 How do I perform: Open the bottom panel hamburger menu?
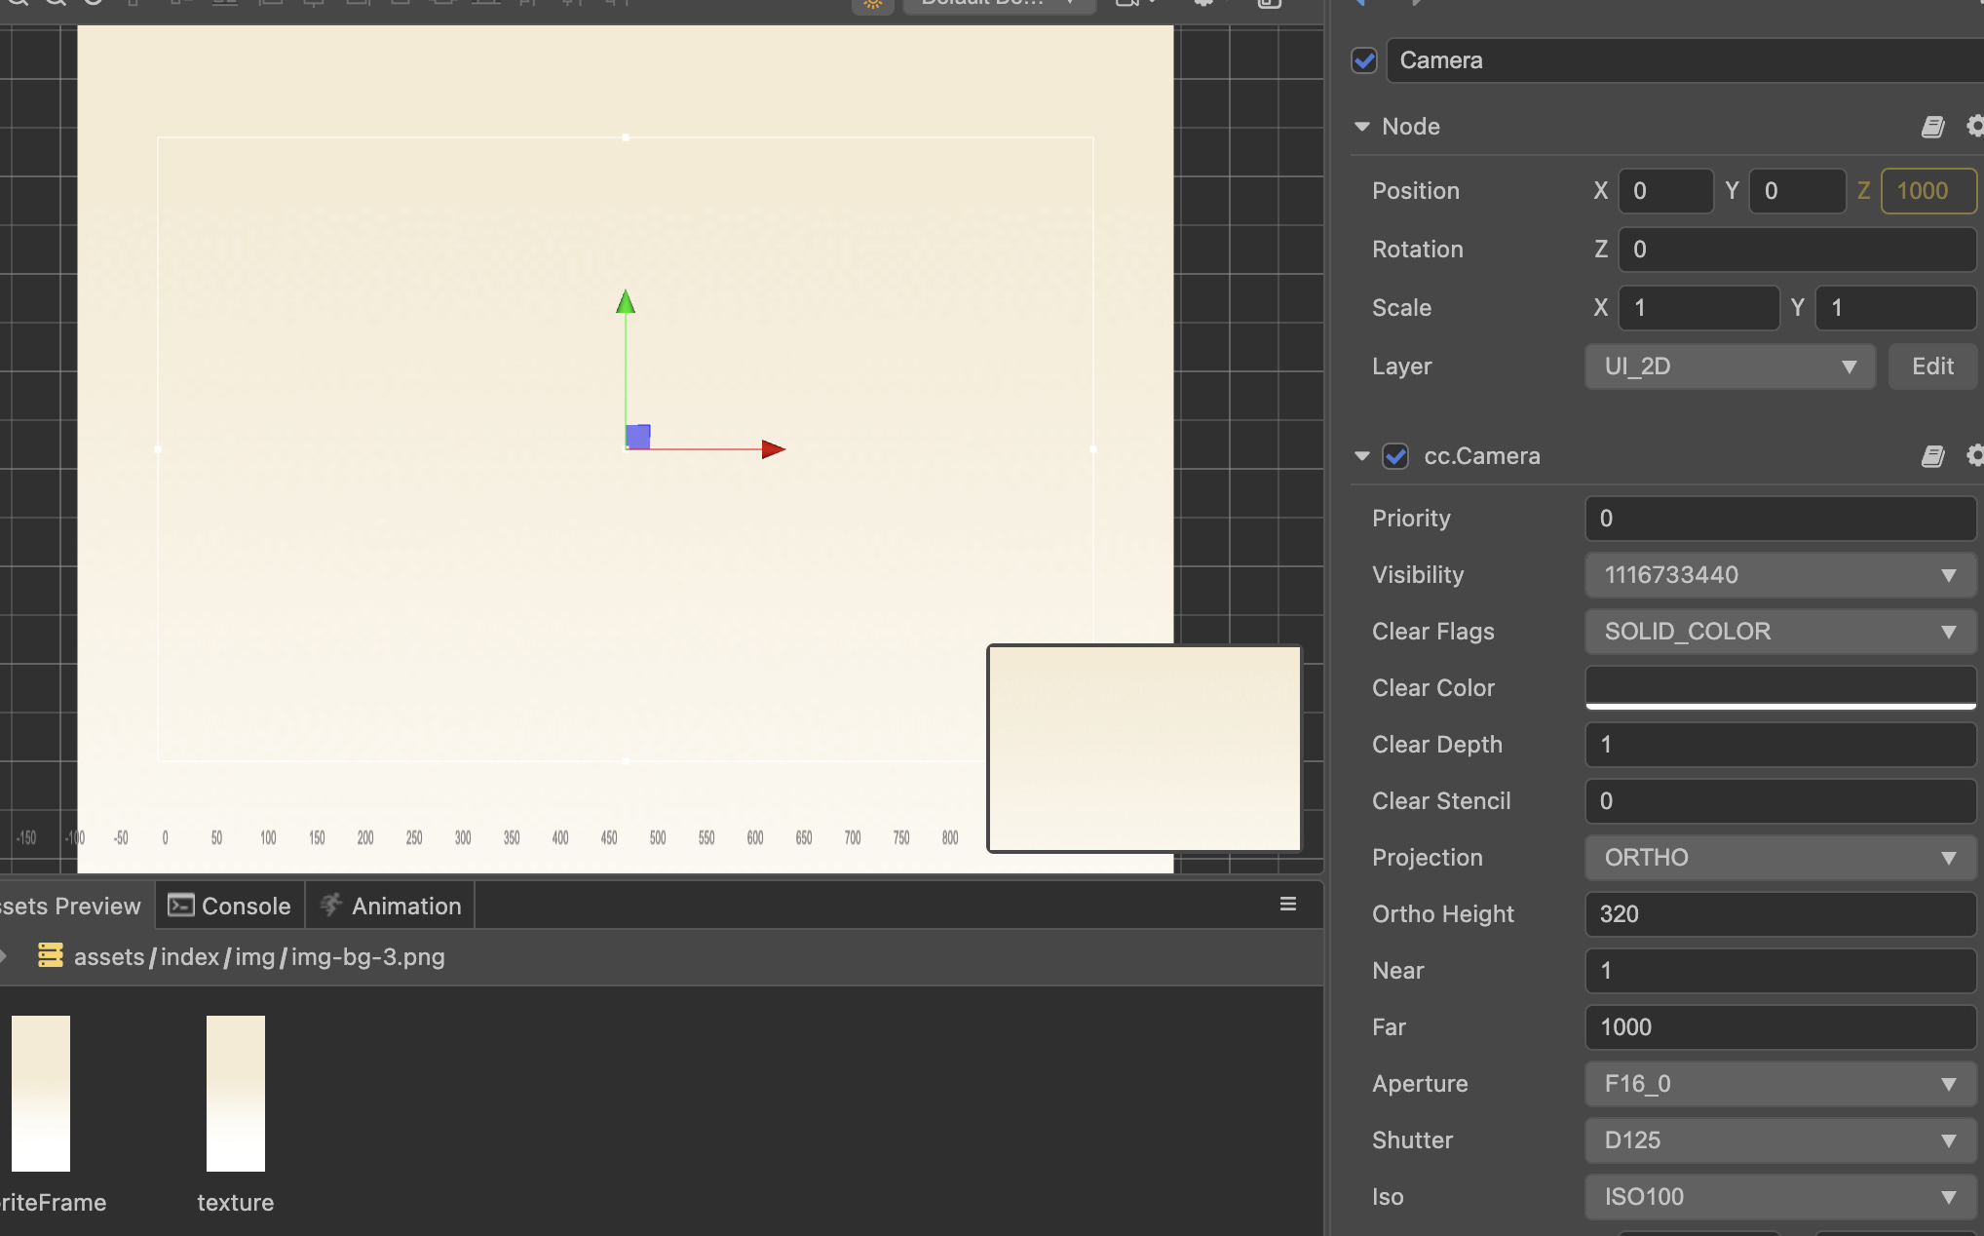(1287, 905)
